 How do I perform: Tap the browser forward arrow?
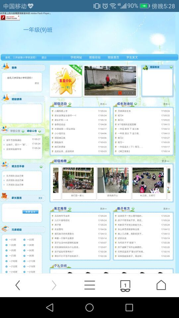[x=54, y=285]
